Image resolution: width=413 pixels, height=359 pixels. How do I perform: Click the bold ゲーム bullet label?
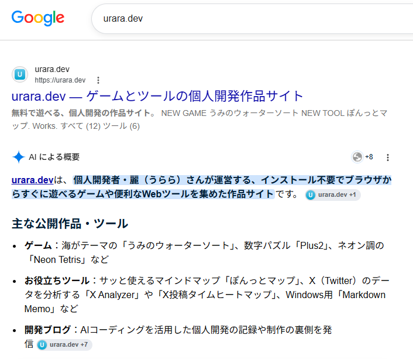(x=38, y=245)
